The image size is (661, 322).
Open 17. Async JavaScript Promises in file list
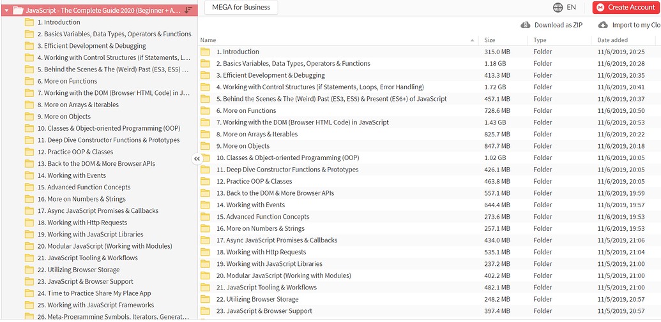point(277,240)
